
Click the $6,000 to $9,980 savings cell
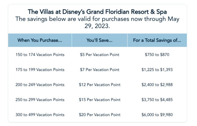coord(157,115)
